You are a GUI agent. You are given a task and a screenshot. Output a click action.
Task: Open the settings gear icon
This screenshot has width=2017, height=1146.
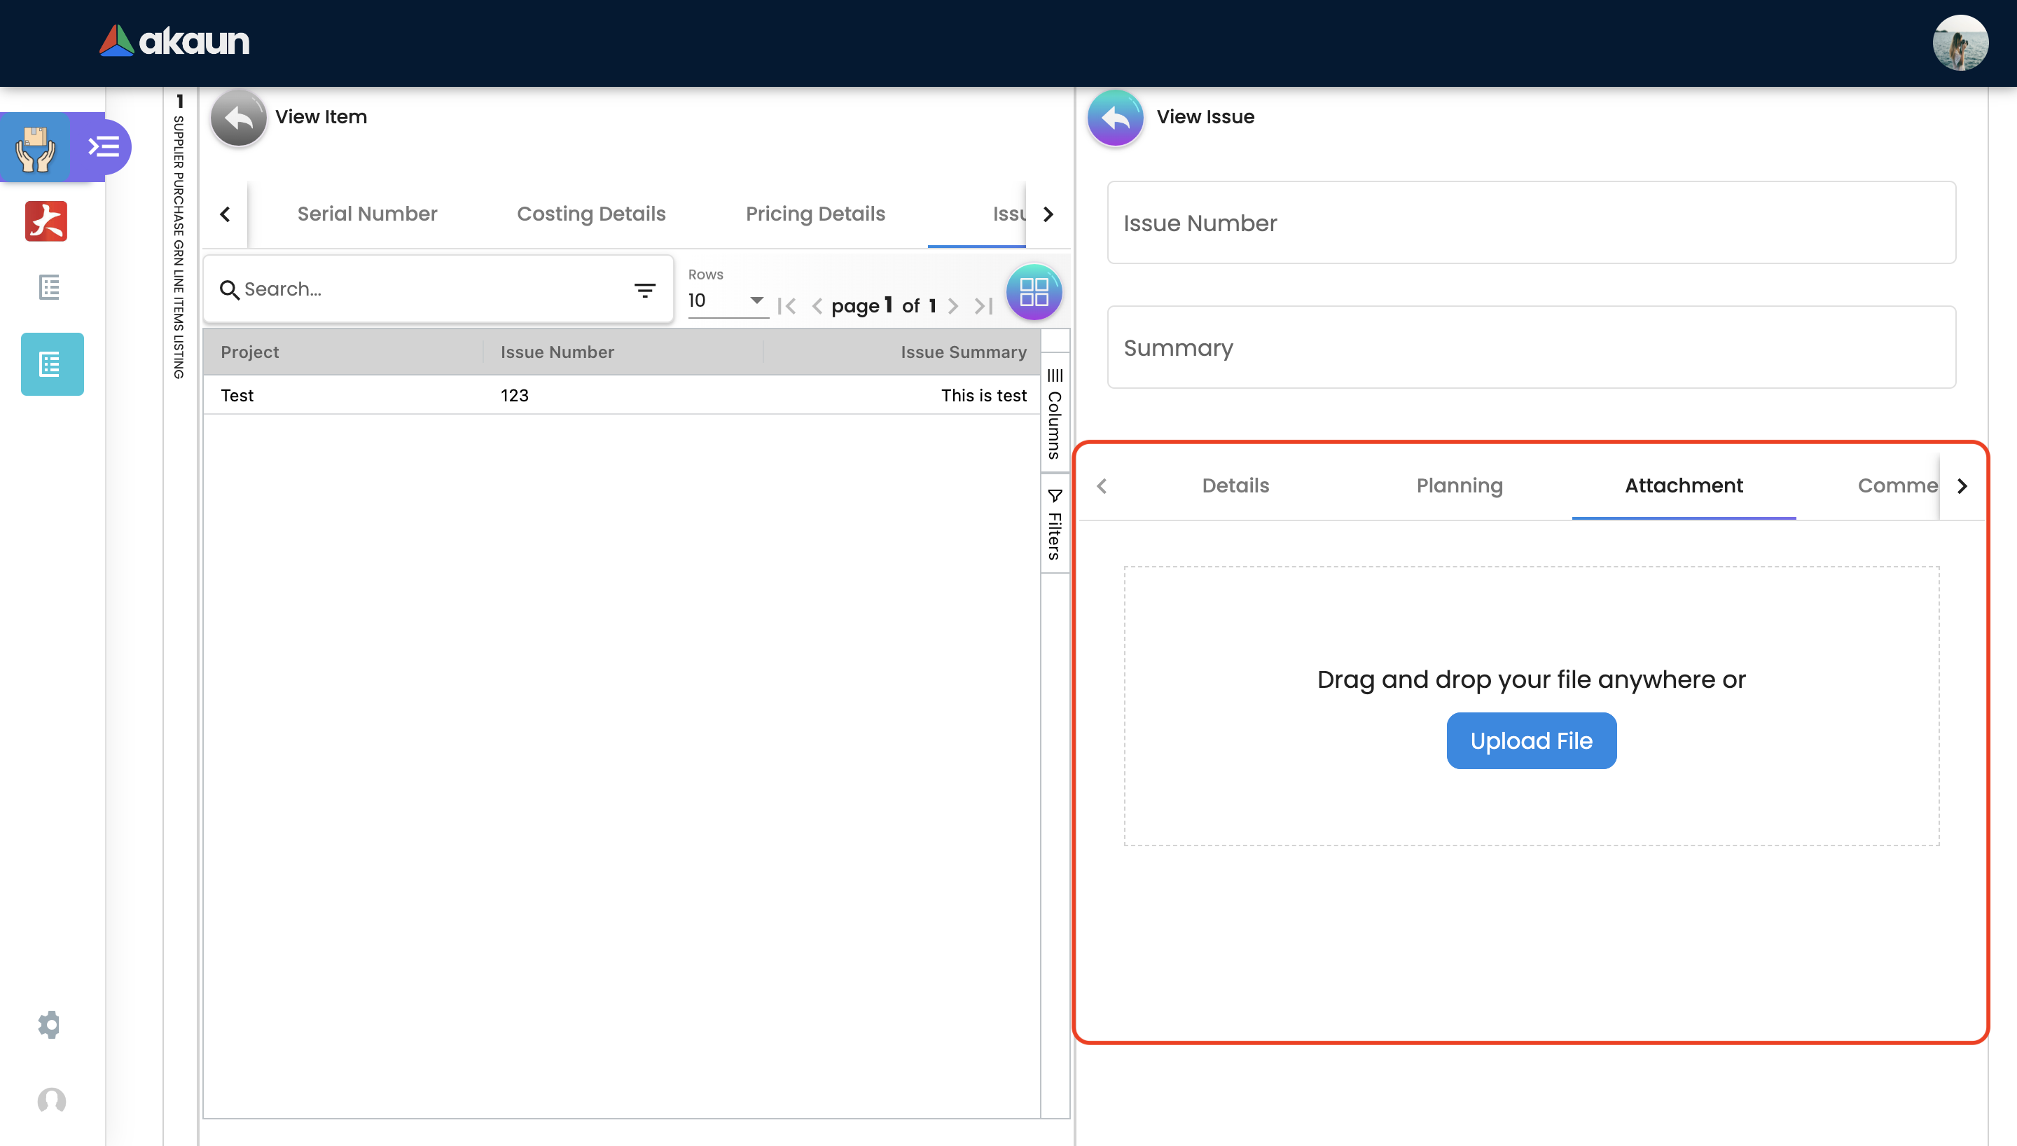click(x=49, y=1024)
